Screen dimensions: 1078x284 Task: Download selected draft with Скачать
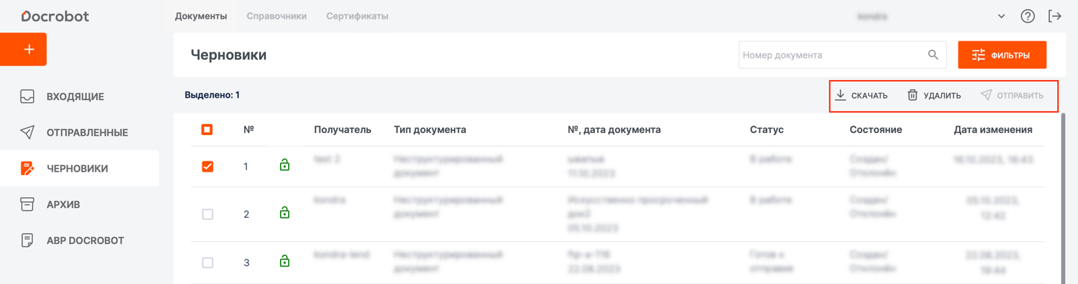click(x=861, y=95)
